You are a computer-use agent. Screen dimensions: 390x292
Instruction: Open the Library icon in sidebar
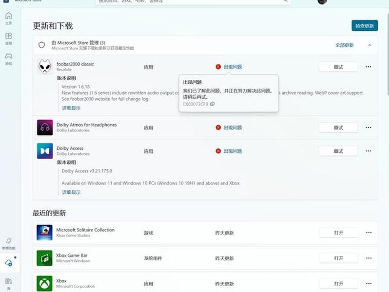(x=9, y=284)
